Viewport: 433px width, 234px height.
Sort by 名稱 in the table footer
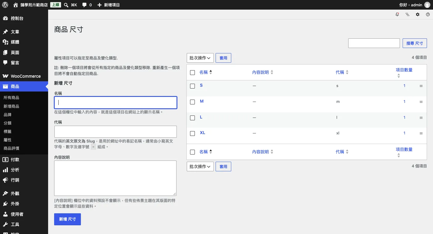pos(206,152)
